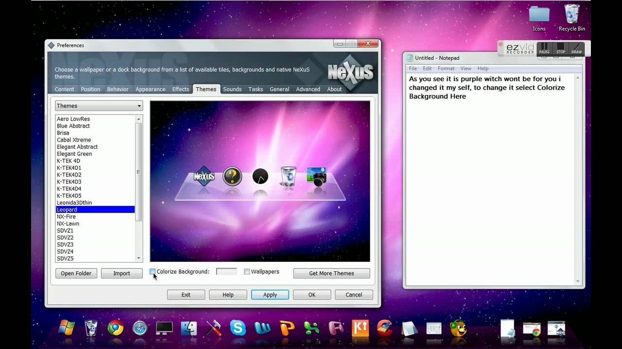
Task: Click the Open Folder button
Action: coord(76,273)
